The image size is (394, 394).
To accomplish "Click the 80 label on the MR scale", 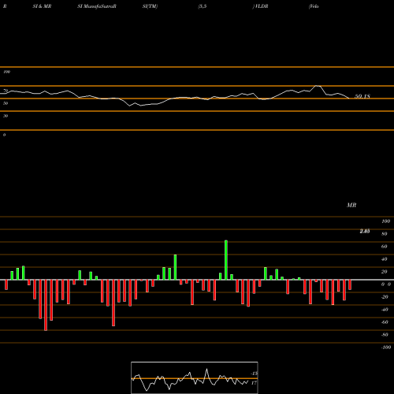I will click(x=385, y=234).
